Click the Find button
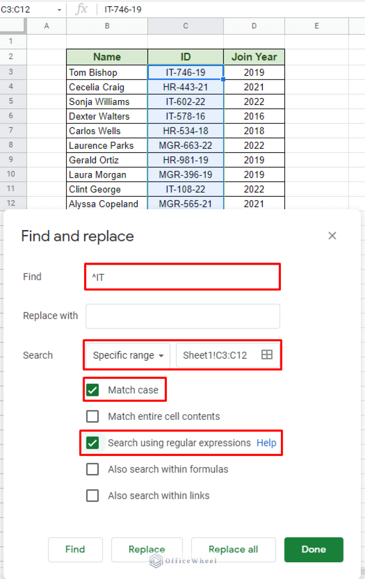 [75, 550]
